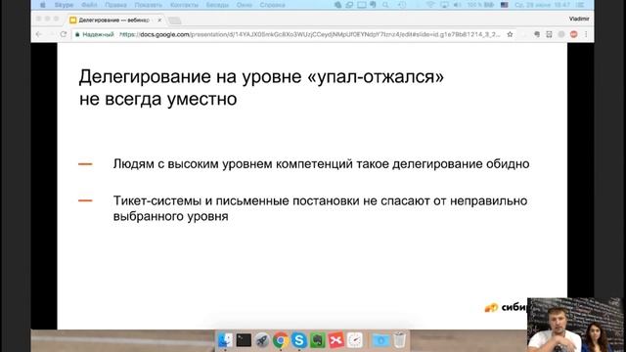Viewport: 626px width, 352px height.
Task: Click the slide title Делегирование на уровне
Action: [261, 88]
